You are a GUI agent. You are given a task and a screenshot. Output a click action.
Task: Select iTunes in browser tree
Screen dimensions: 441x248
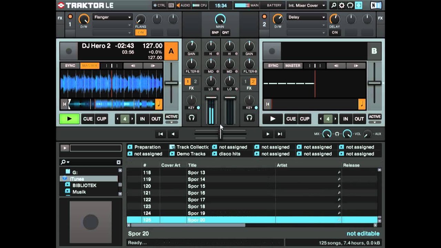(89, 179)
